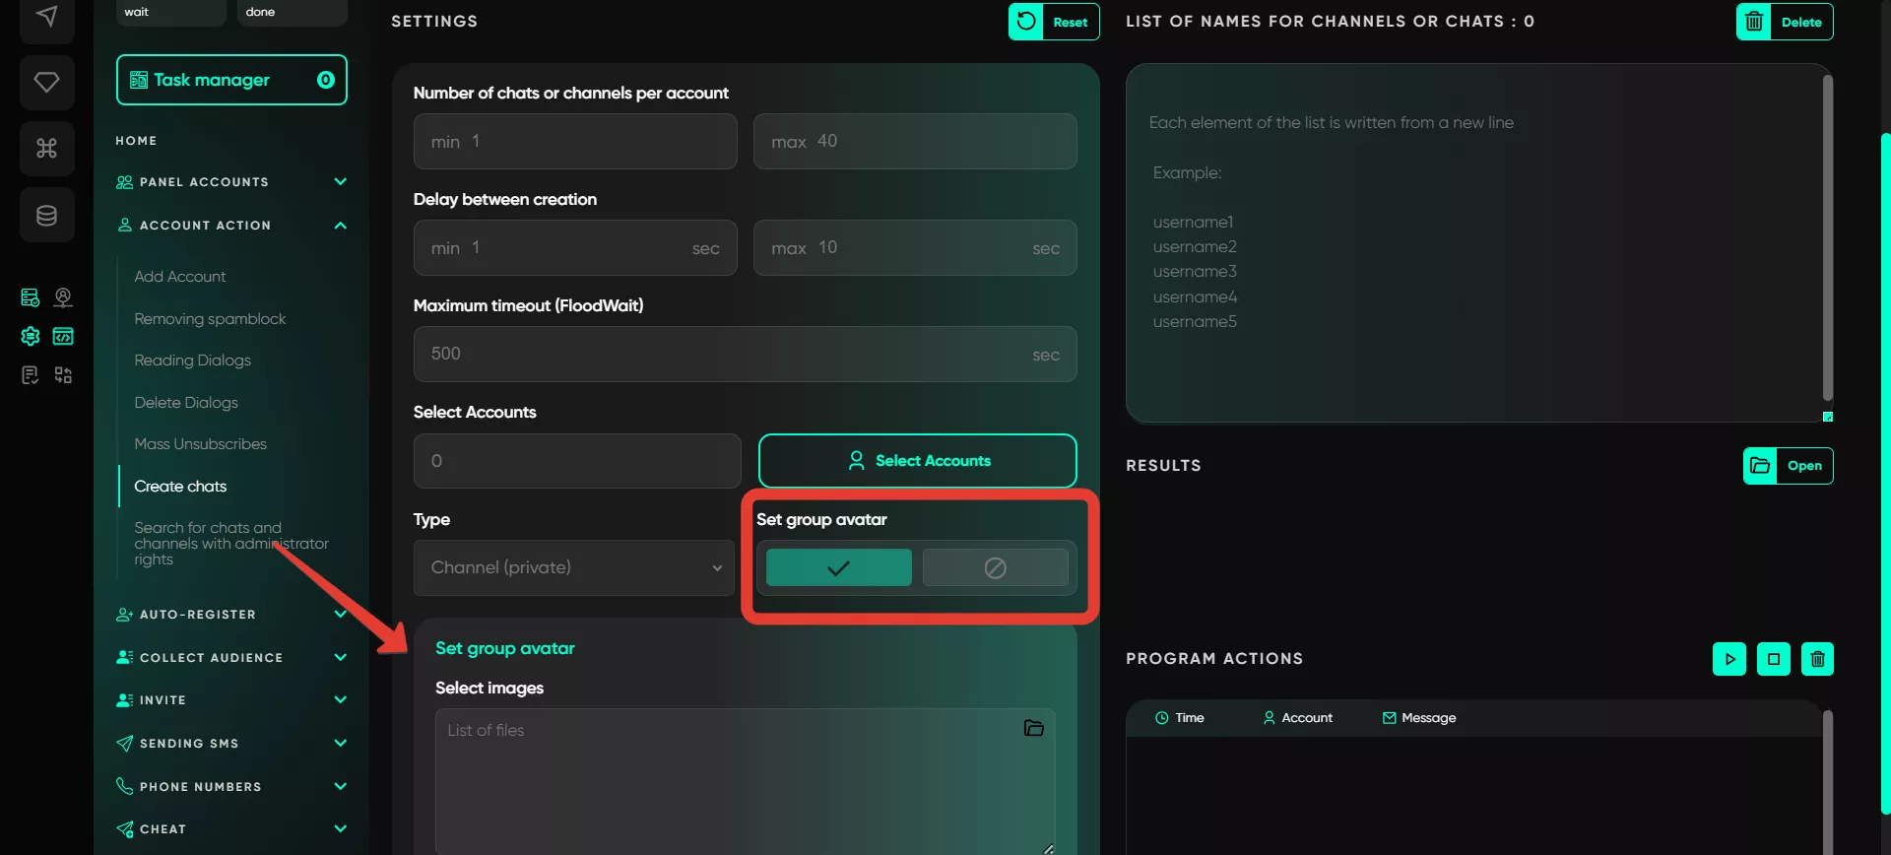1891x855 pixels.
Task: Go to Home in the sidebar
Action: click(x=136, y=141)
